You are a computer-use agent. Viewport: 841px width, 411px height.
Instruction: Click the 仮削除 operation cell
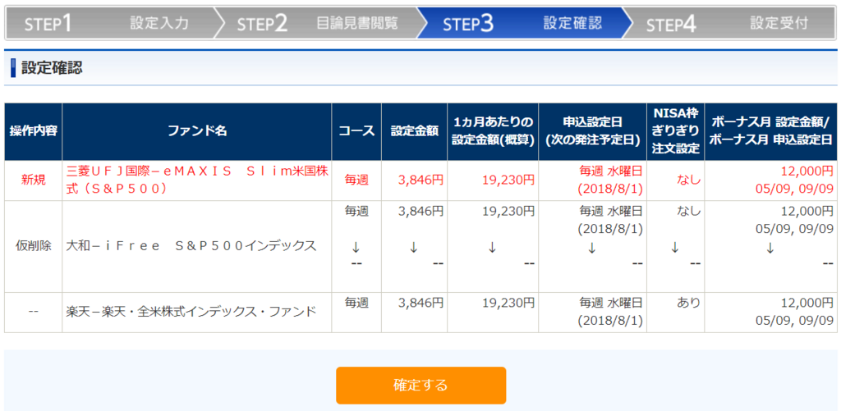point(33,246)
